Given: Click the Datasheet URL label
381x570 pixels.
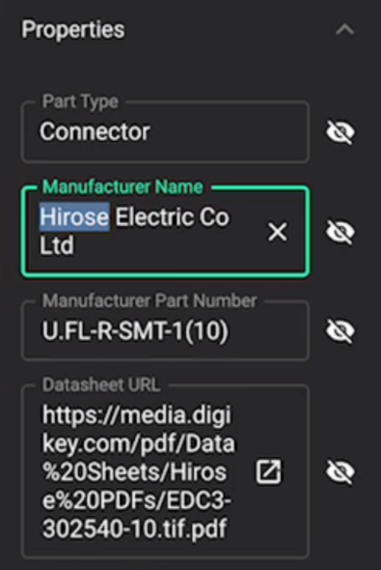Looking at the screenshot, I should [x=101, y=385].
